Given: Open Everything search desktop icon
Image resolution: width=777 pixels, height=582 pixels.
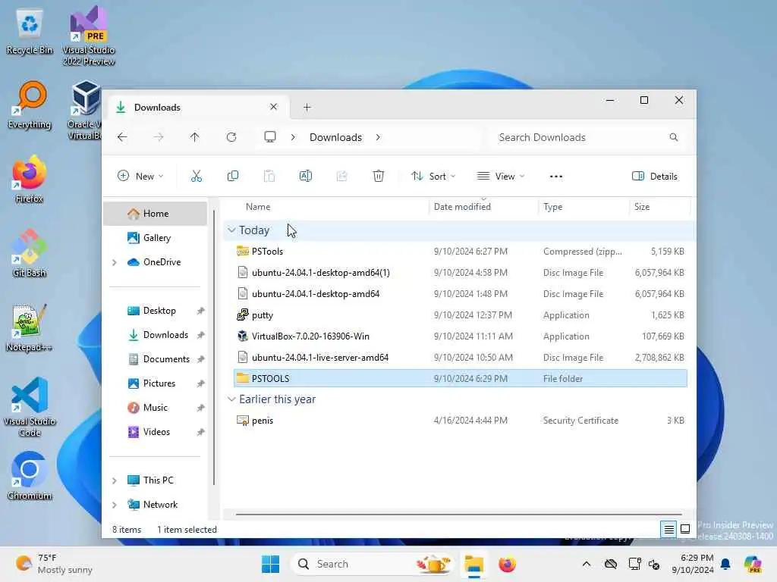Looking at the screenshot, I should pyautogui.click(x=30, y=105).
